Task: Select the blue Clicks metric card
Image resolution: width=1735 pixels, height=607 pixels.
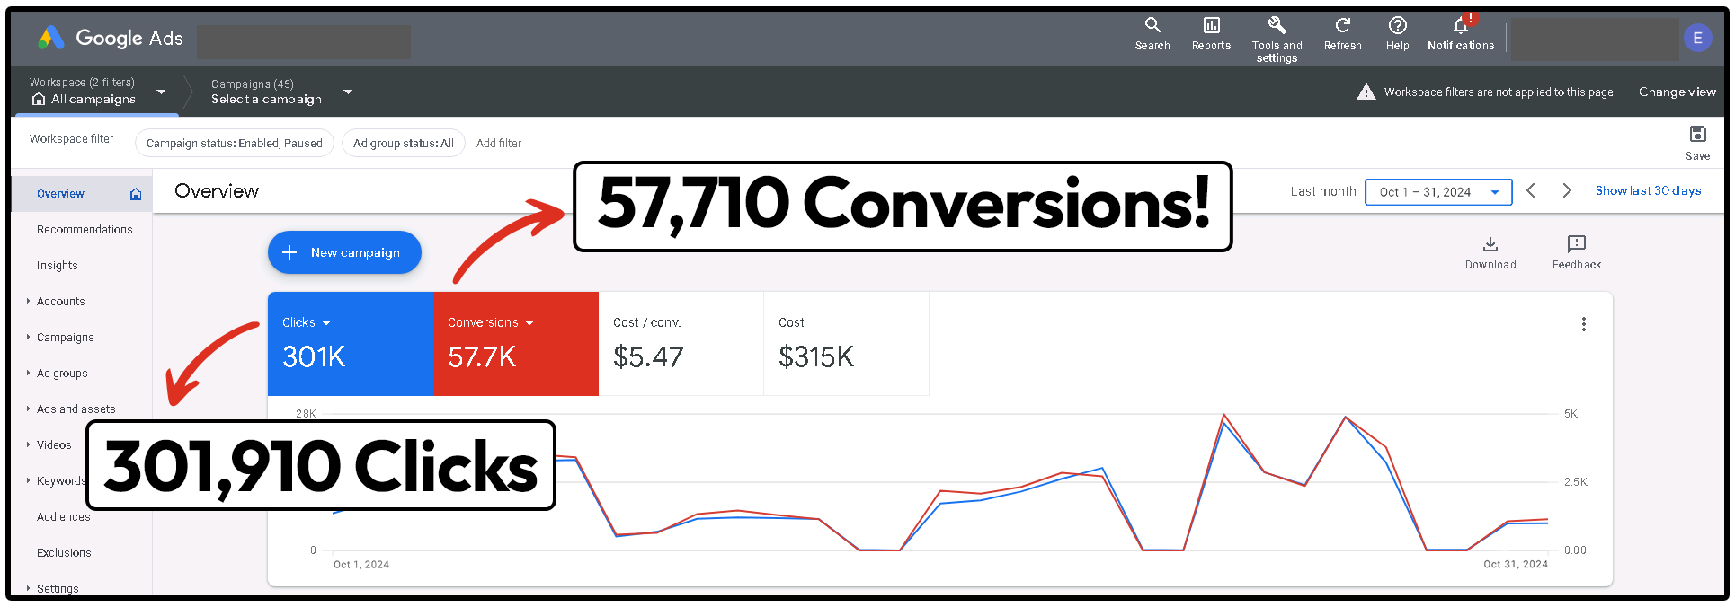Action: click(x=350, y=343)
